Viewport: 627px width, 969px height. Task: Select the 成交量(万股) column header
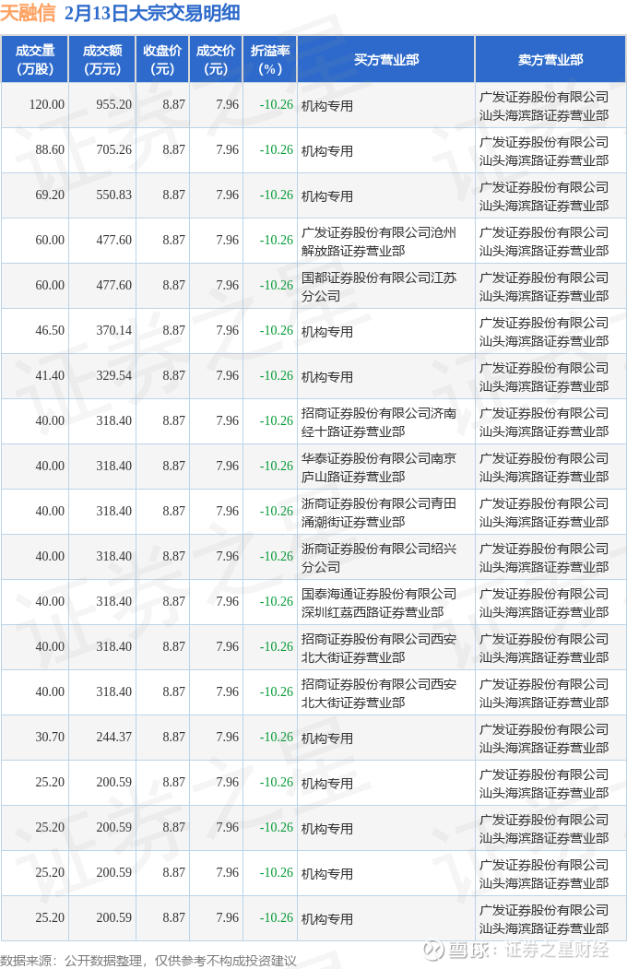[34, 59]
